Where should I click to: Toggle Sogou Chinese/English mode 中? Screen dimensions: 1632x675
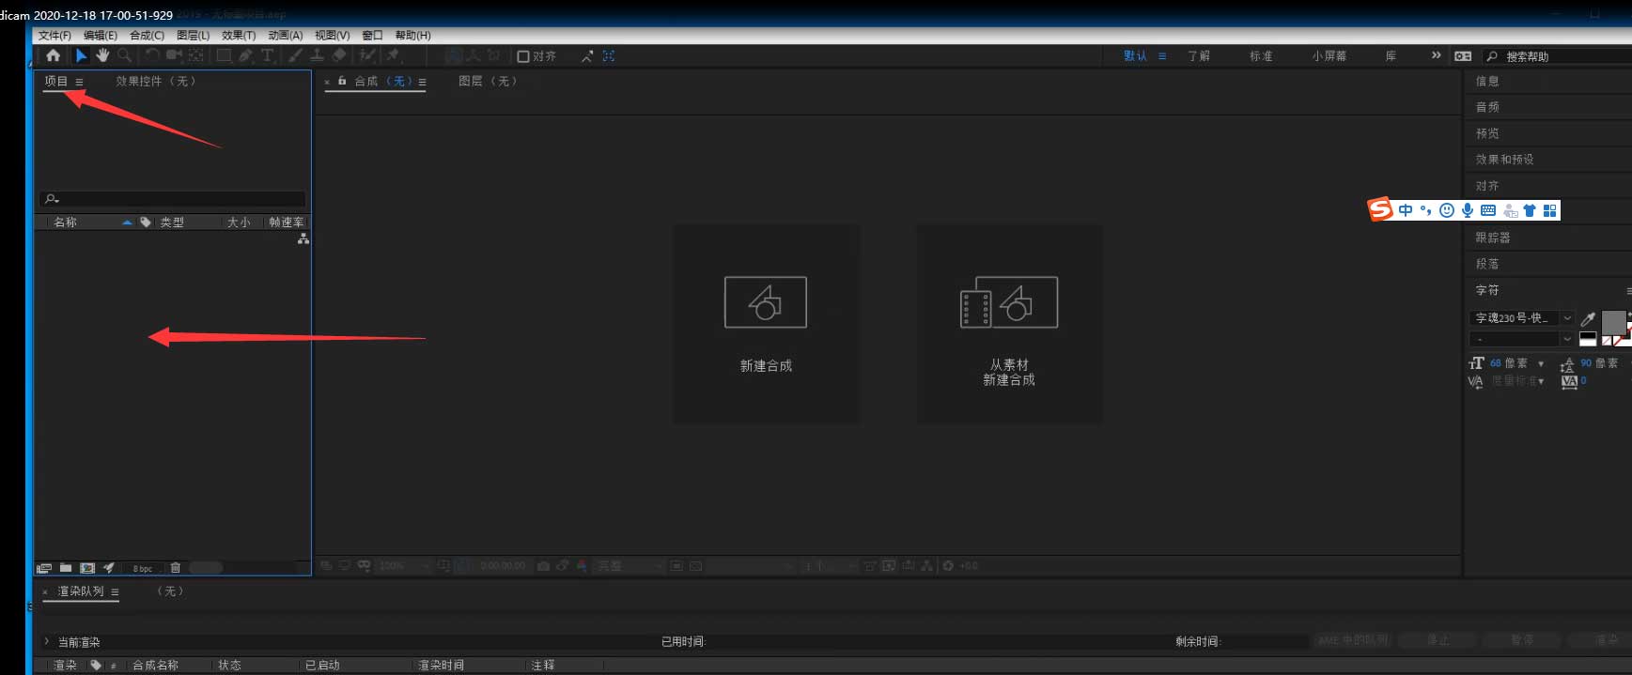pos(1406,210)
